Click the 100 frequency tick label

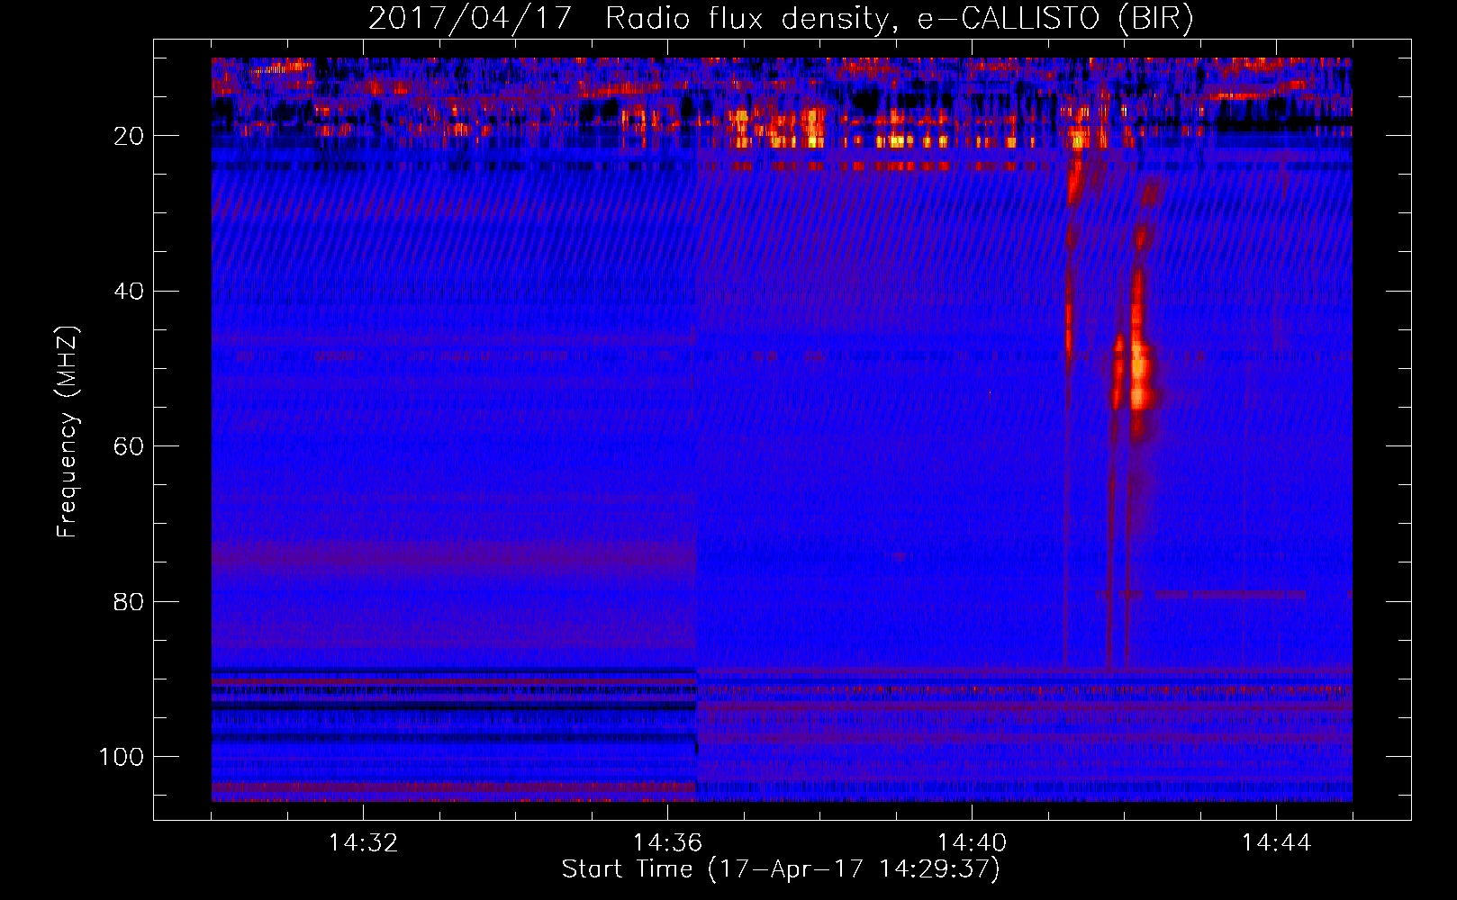tap(122, 757)
